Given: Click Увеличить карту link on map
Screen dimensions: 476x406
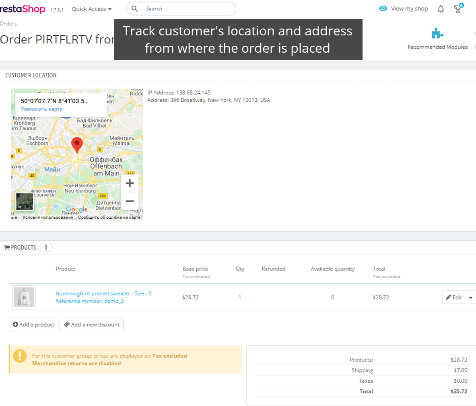Looking at the screenshot, I should coord(41,109).
